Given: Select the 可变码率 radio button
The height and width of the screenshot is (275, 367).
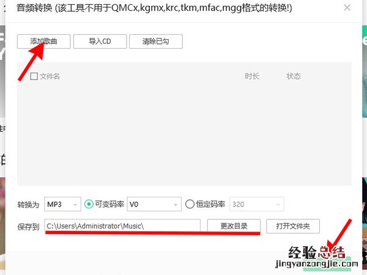Looking at the screenshot, I should click(x=89, y=204).
